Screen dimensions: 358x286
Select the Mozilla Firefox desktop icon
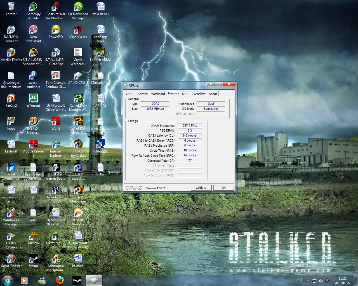[11, 55]
